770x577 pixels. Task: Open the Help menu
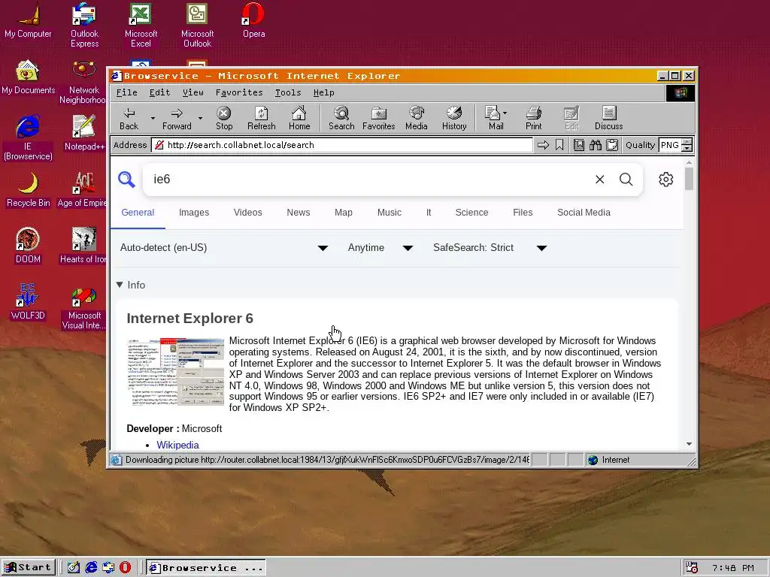click(323, 92)
